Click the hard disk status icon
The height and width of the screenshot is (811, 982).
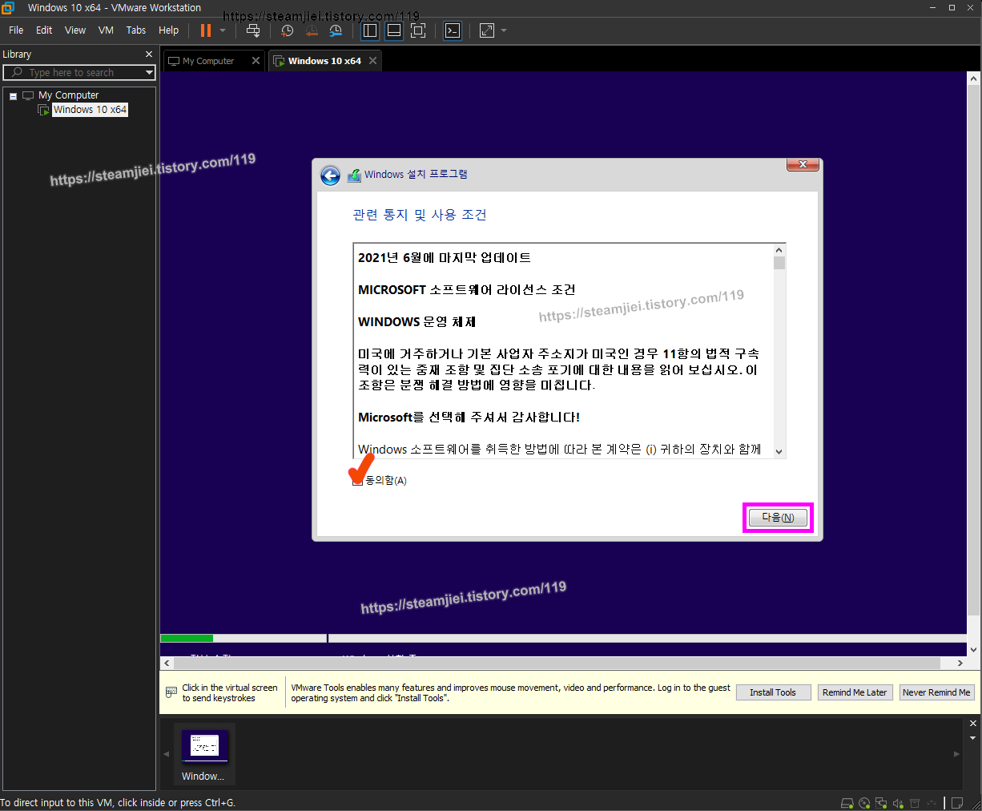[x=847, y=803]
